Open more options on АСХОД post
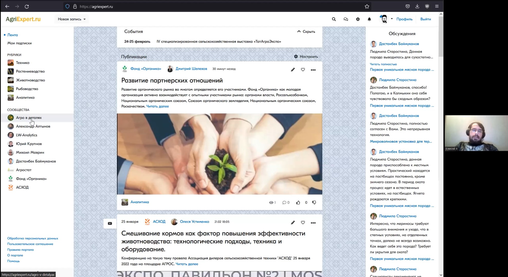This screenshot has width=508, height=277. 313,223
